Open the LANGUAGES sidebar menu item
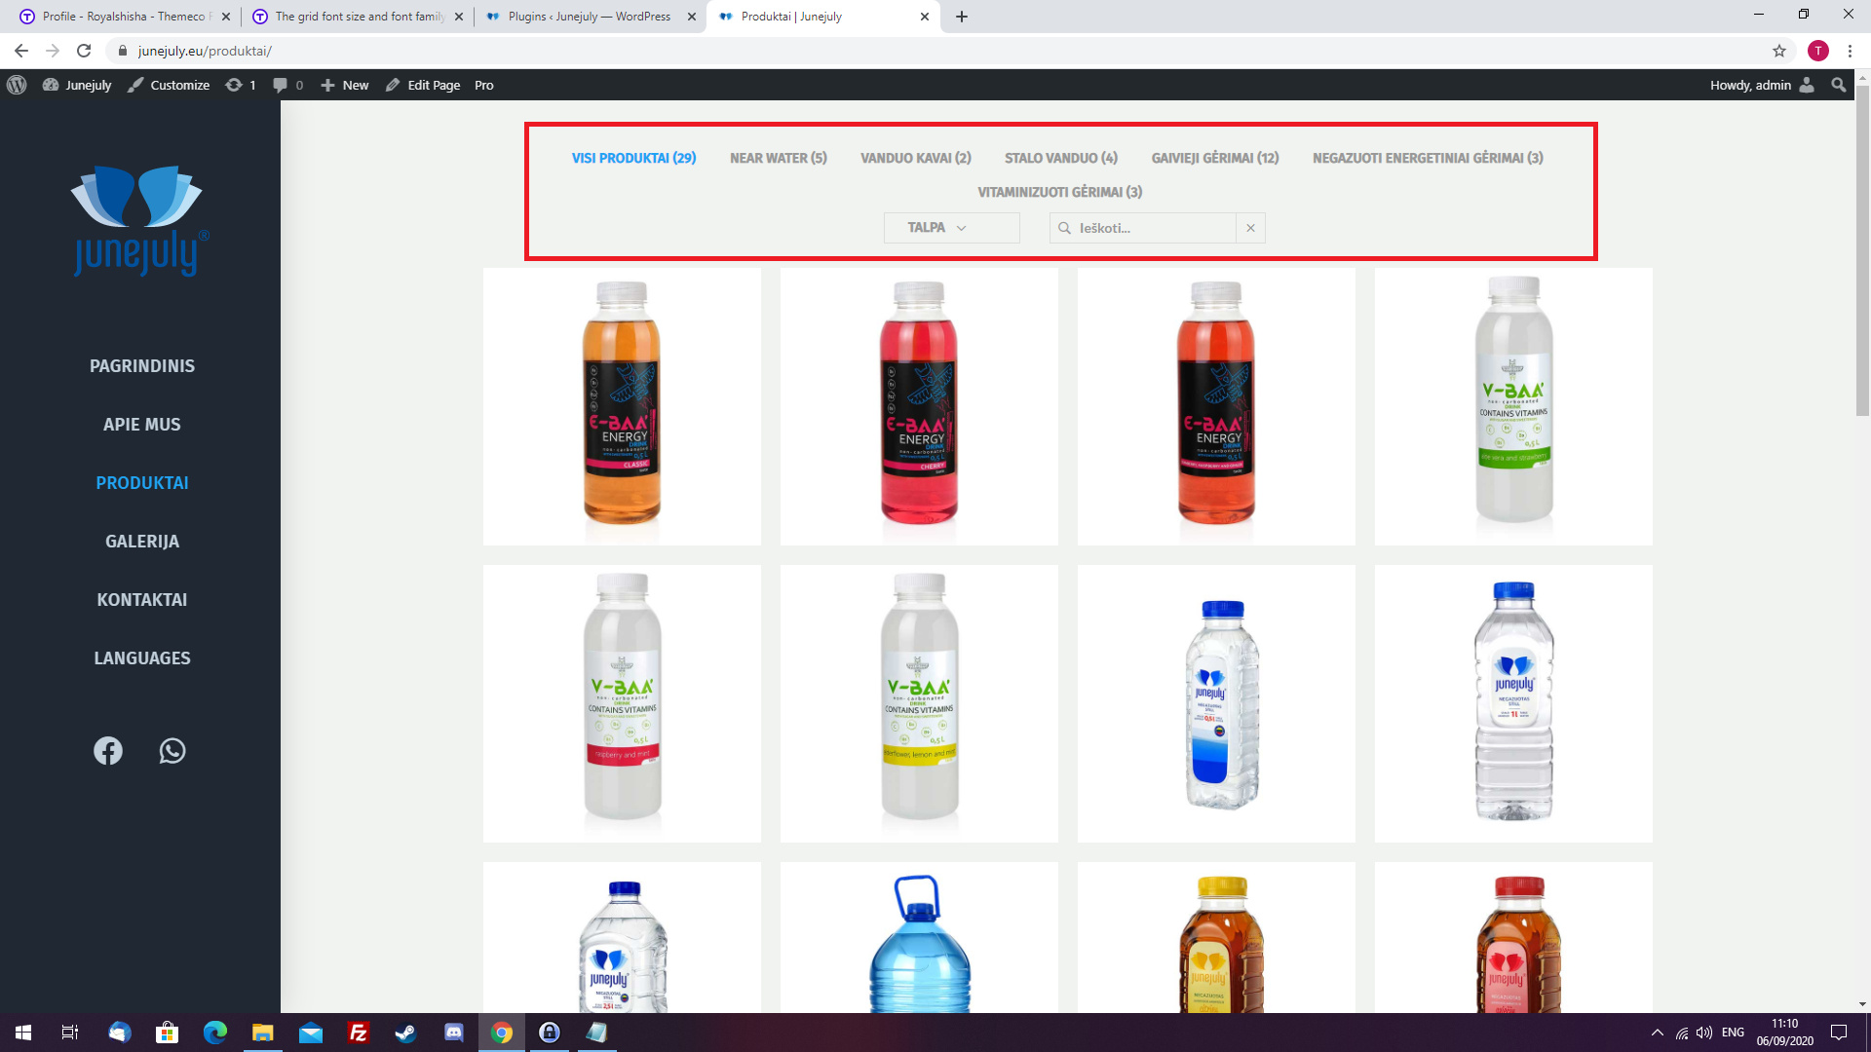Image resolution: width=1871 pixels, height=1052 pixels. 142,658
